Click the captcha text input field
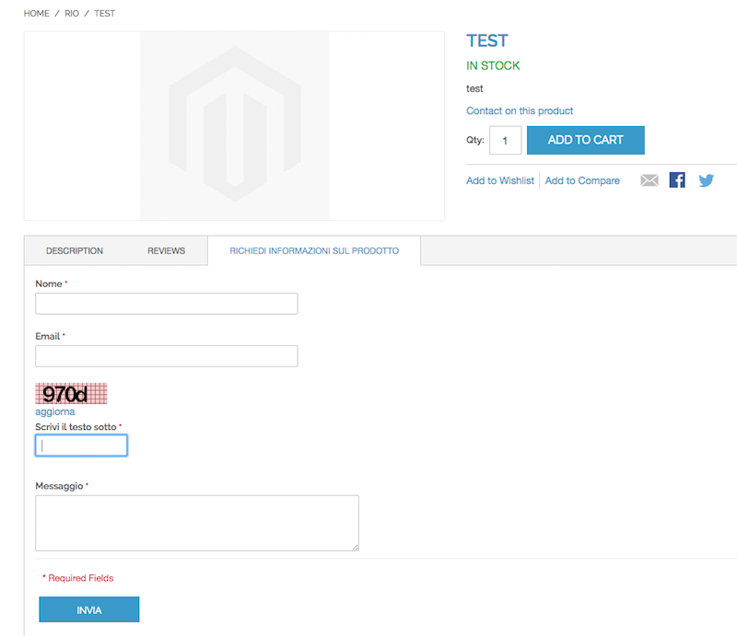Screen dimensions: 737x636 [x=81, y=445]
